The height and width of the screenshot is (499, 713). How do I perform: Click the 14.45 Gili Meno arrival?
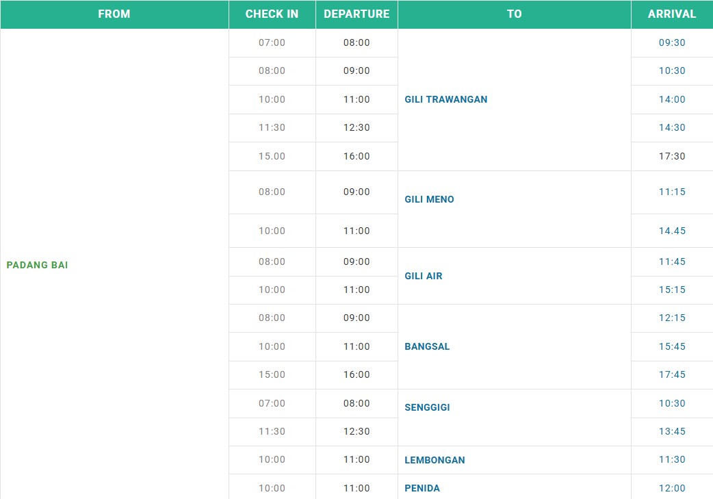click(671, 231)
